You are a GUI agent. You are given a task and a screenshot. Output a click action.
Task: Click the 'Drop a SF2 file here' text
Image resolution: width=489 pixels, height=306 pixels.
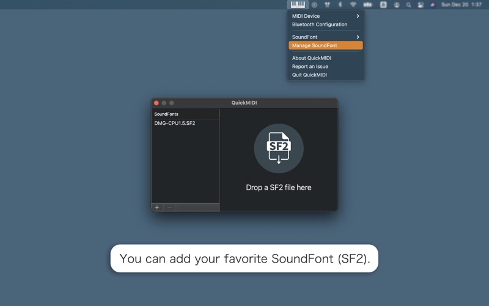tap(279, 187)
